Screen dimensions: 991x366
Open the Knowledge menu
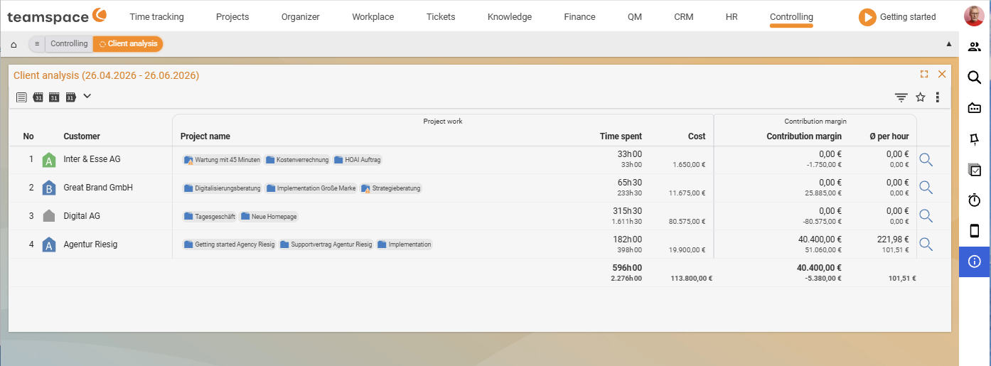(x=510, y=16)
